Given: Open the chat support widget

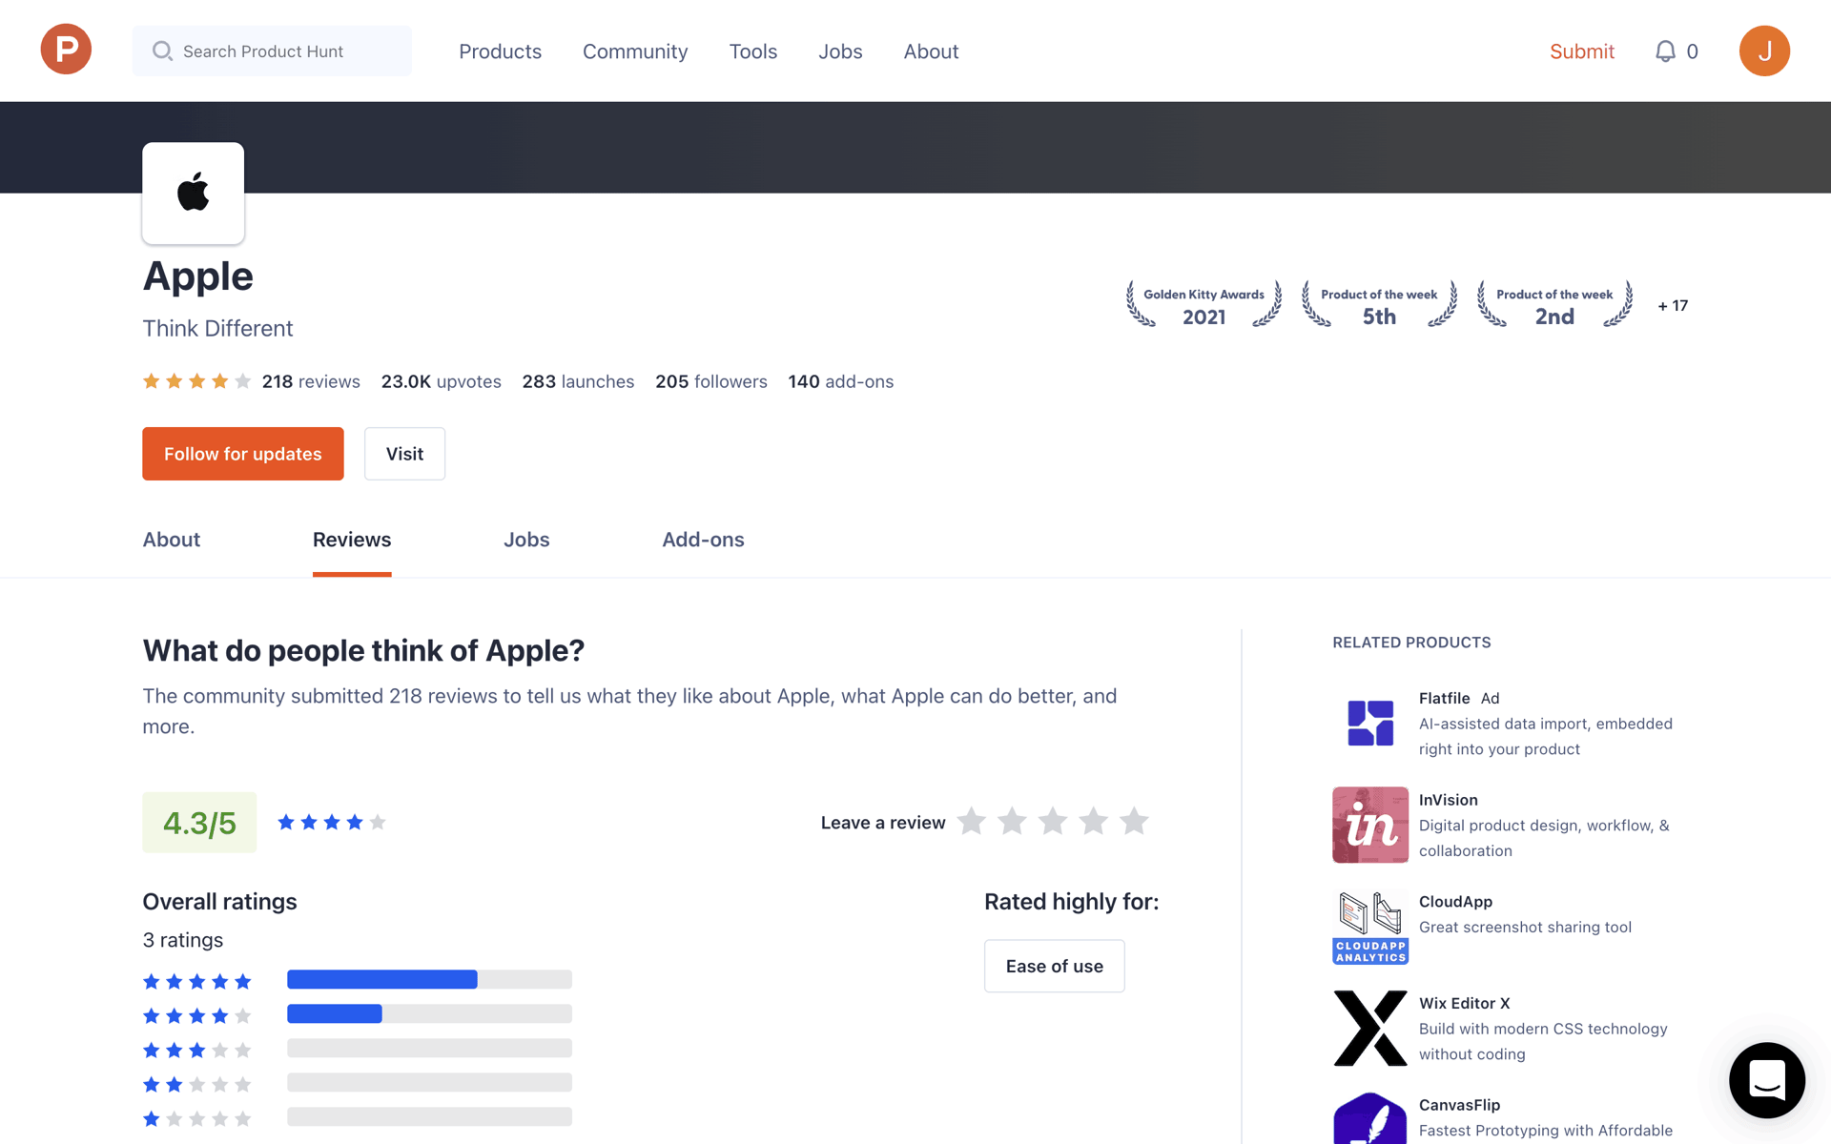Looking at the screenshot, I should coord(1766,1080).
